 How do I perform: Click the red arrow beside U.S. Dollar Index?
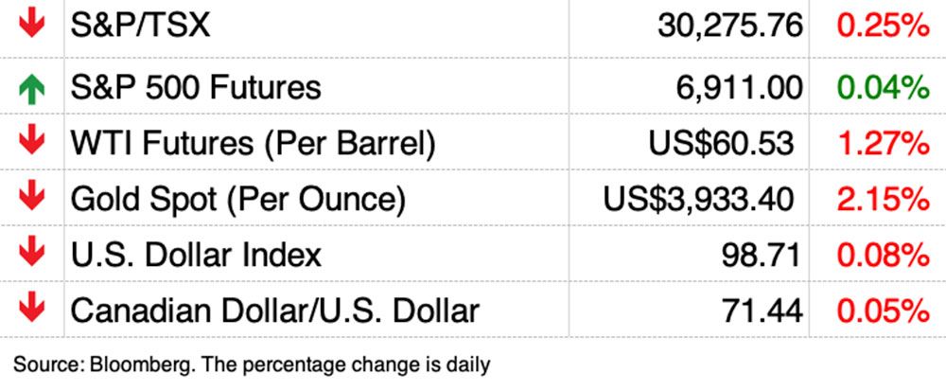pos(31,253)
